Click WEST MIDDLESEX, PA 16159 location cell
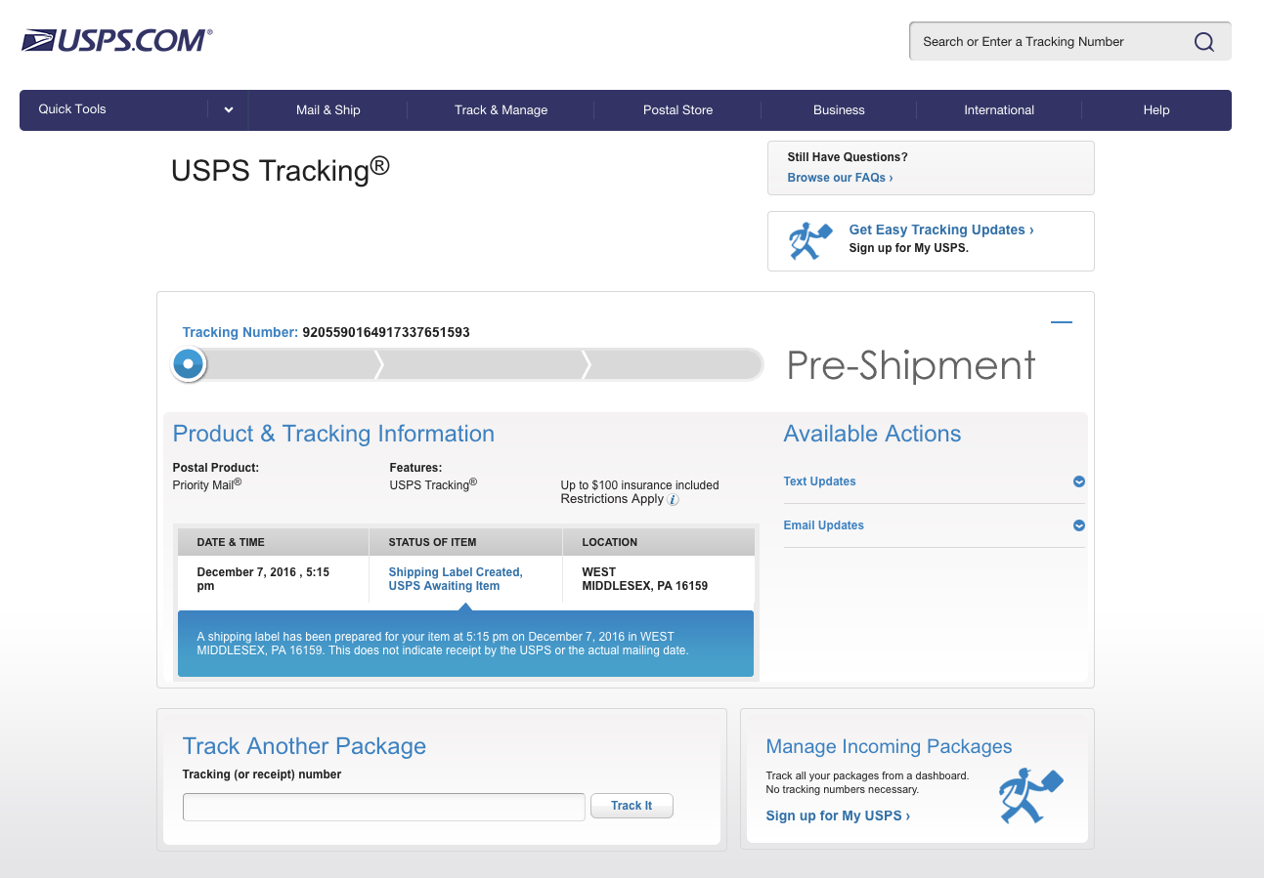 coord(644,579)
